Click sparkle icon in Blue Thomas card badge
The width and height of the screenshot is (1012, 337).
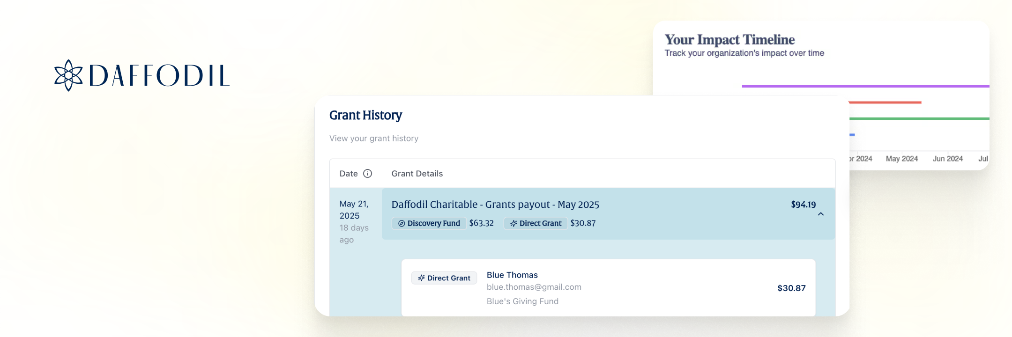[421, 278]
